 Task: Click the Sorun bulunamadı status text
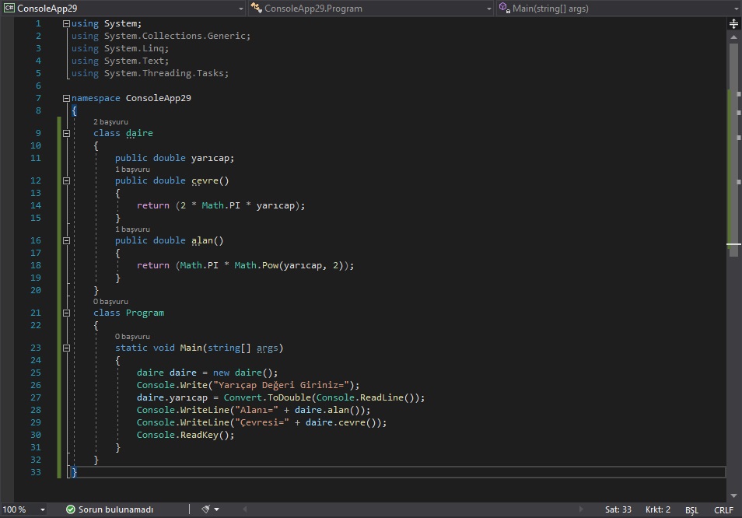[116, 509]
